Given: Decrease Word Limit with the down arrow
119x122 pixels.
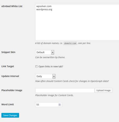Looking at the screenshot, I should click(60, 105).
